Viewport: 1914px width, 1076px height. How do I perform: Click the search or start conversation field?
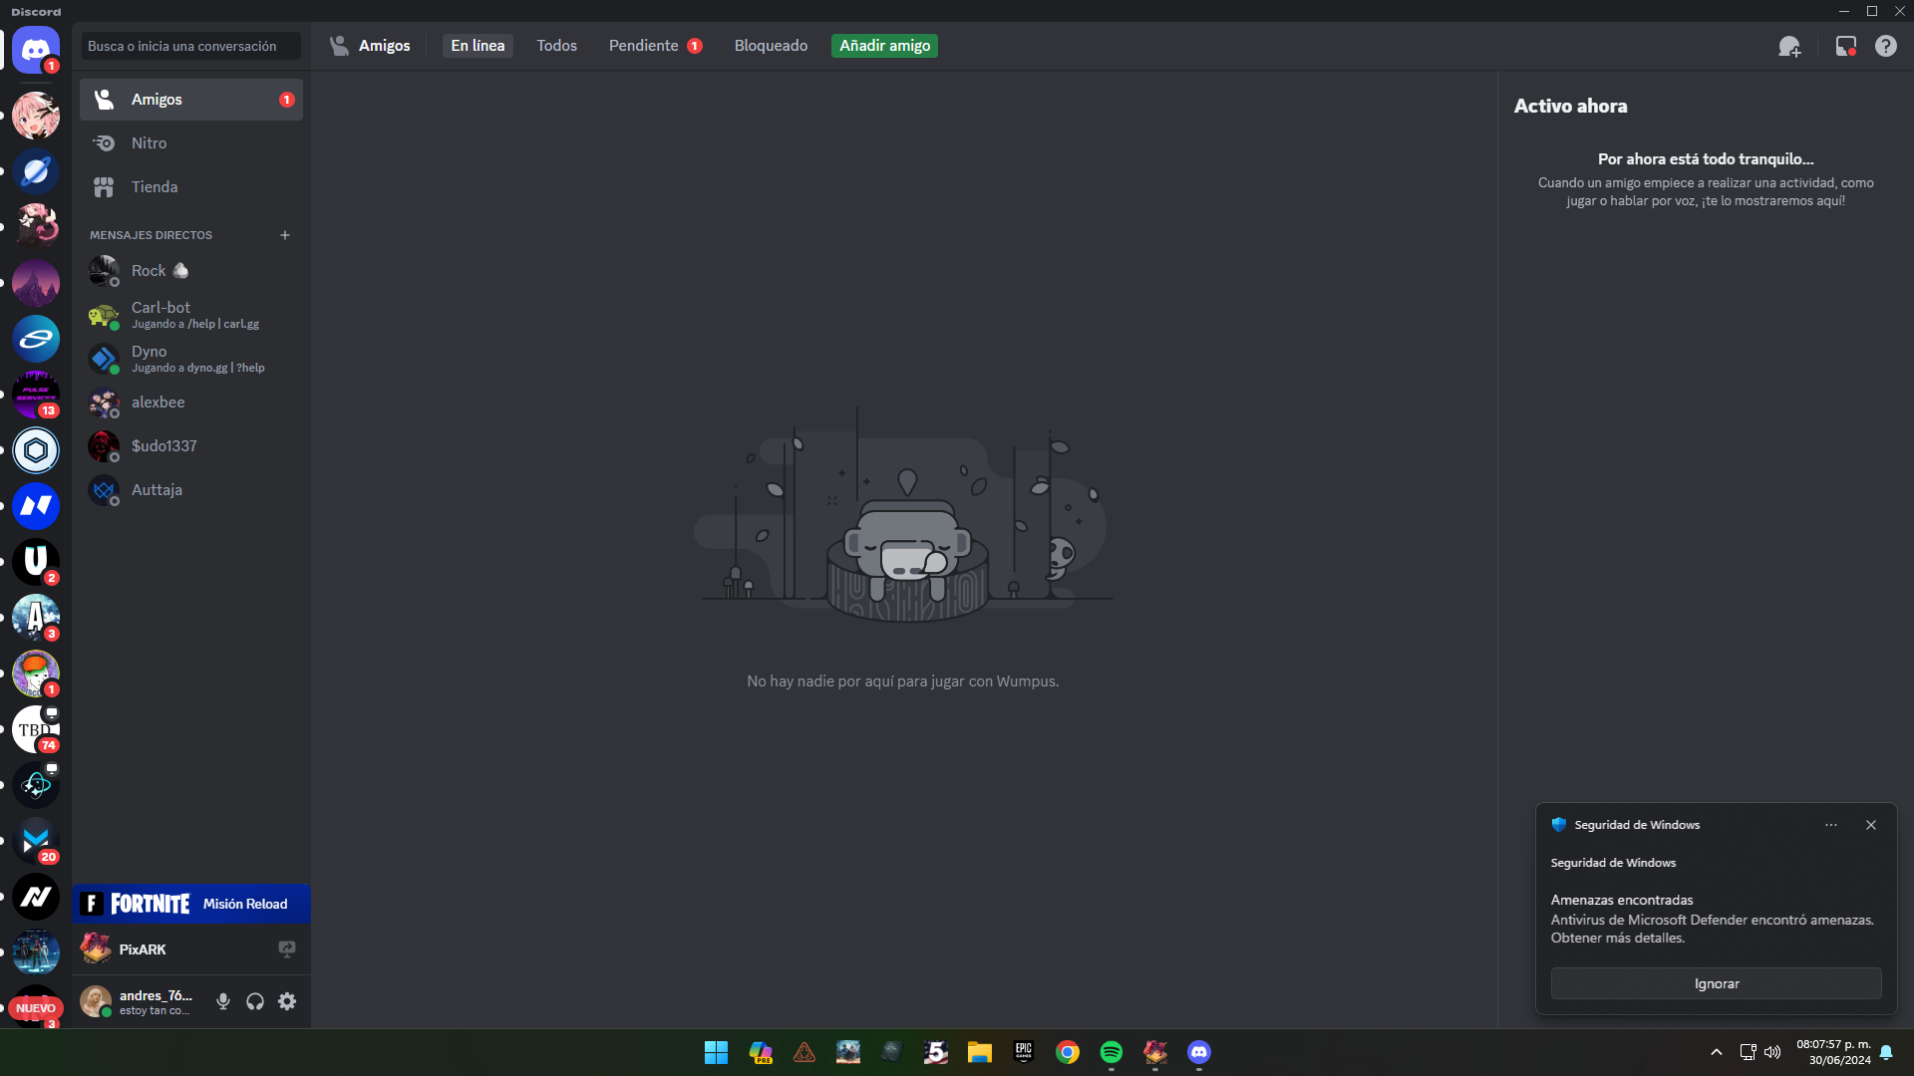pos(190,46)
